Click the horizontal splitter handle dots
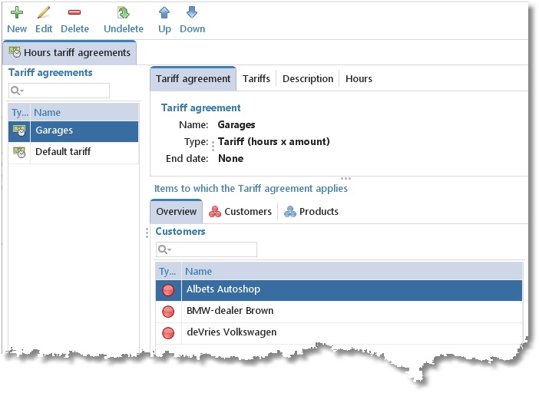The height and width of the screenshot is (393, 539). coord(346,179)
